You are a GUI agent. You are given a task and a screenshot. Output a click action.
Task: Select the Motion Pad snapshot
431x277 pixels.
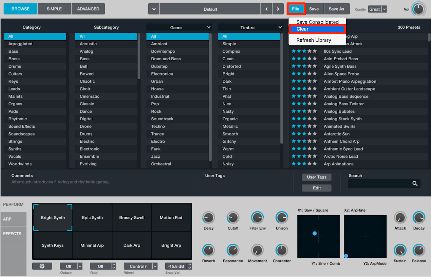[171, 218]
